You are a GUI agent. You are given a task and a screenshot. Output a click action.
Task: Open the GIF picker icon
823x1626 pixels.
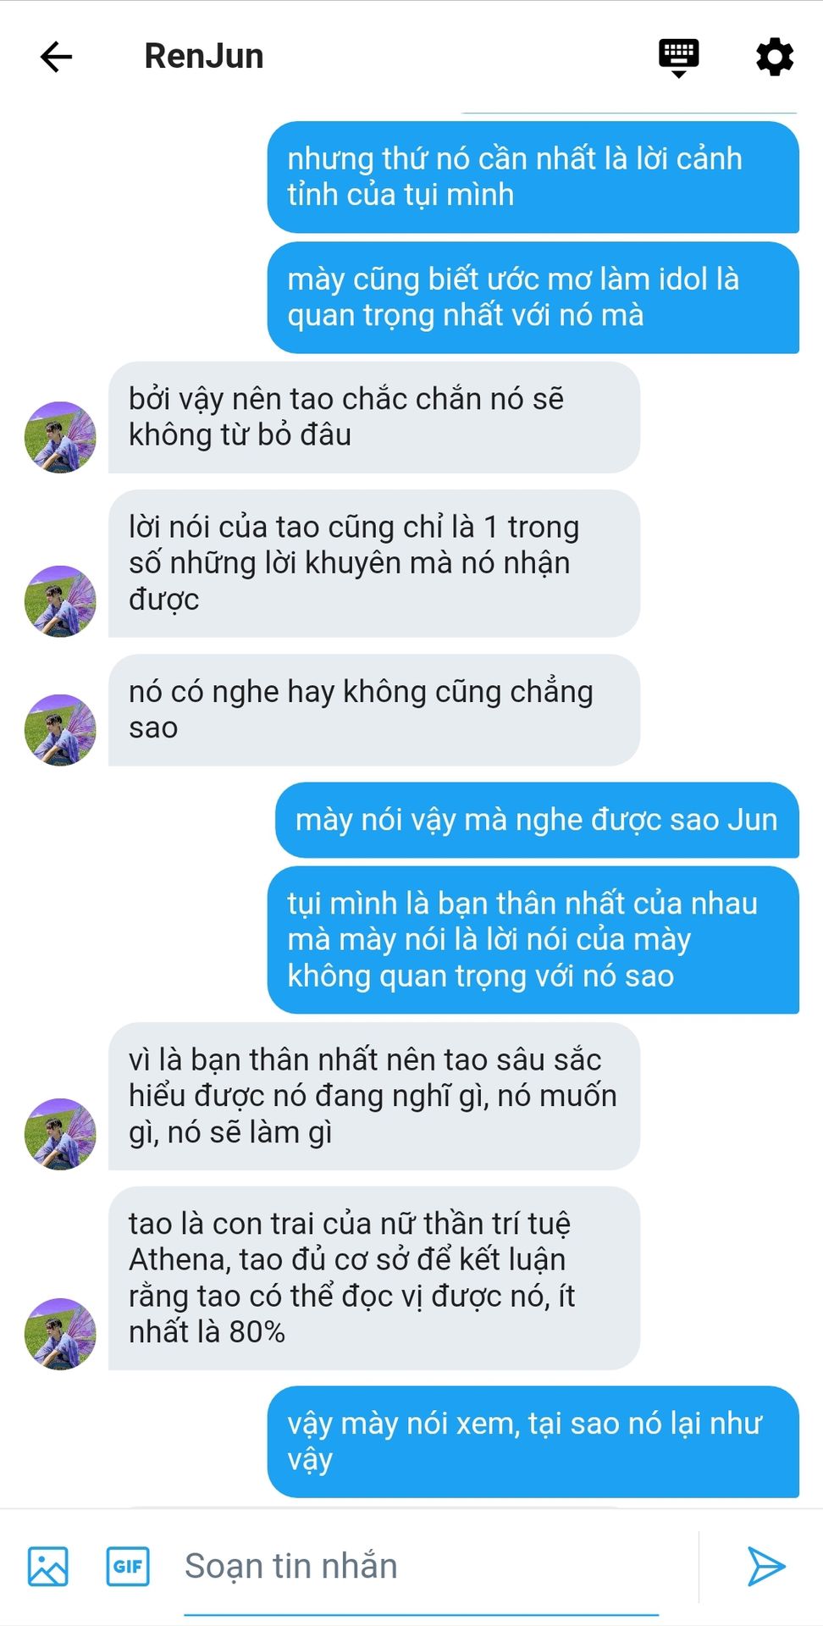[128, 1566]
